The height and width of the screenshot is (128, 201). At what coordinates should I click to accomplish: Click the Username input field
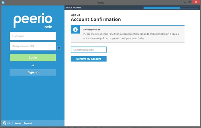click(33, 36)
